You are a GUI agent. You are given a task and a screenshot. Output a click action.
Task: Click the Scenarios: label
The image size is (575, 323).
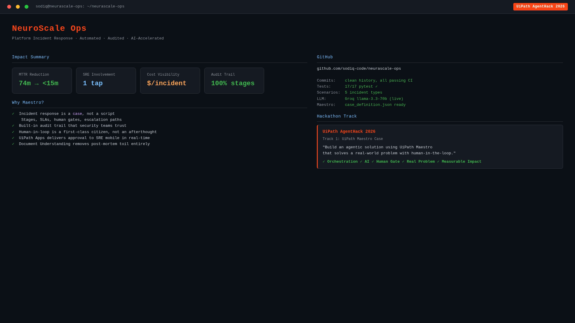coord(329,93)
